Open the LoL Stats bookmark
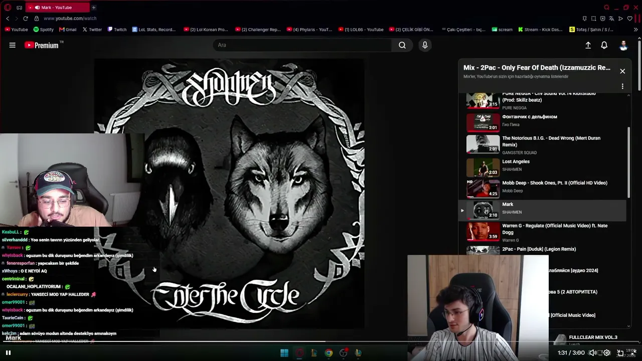 (x=154, y=30)
